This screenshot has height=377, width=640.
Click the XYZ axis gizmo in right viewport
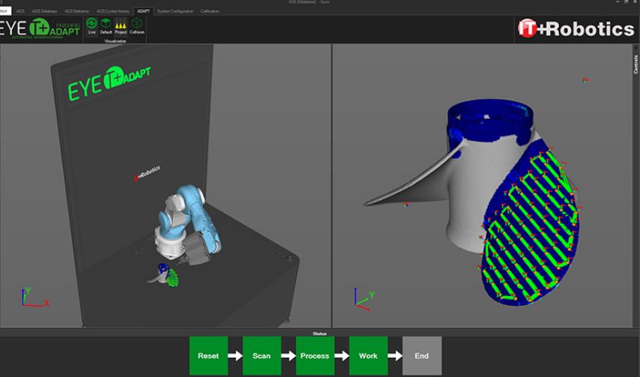(363, 298)
